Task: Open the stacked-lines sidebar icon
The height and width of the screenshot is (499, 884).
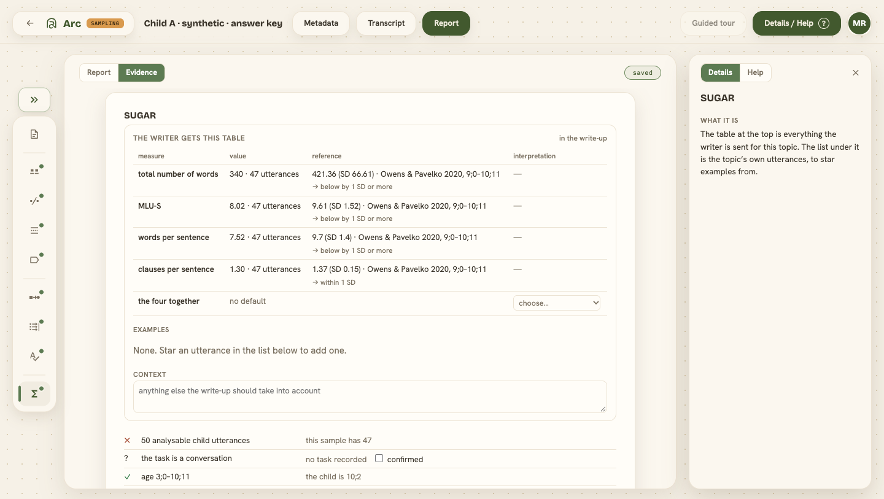Action: pos(34,230)
